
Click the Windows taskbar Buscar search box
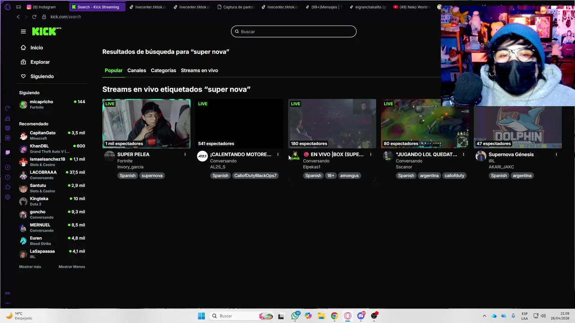(x=242, y=316)
